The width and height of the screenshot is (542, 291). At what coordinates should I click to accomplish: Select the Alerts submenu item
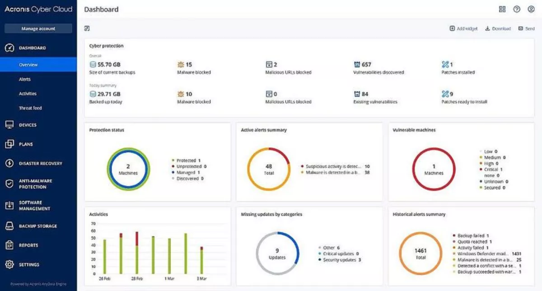click(x=25, y=79)
